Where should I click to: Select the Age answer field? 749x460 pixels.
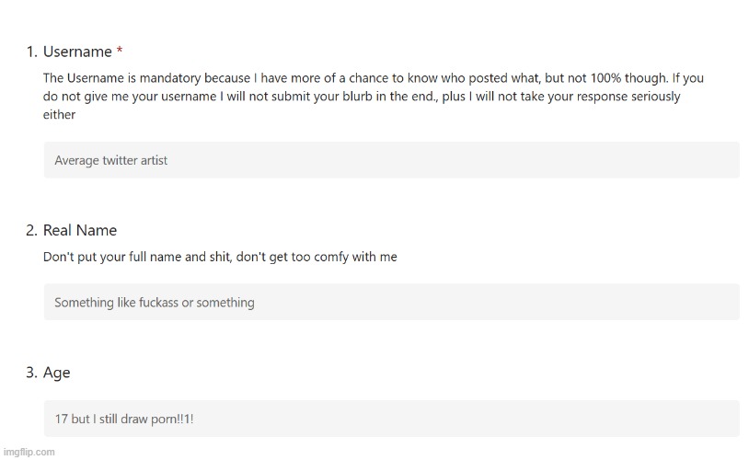point(392,419)
